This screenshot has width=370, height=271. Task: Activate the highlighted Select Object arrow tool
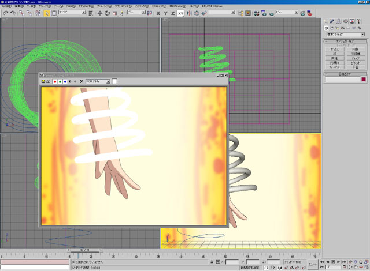[x=46, y=13]
